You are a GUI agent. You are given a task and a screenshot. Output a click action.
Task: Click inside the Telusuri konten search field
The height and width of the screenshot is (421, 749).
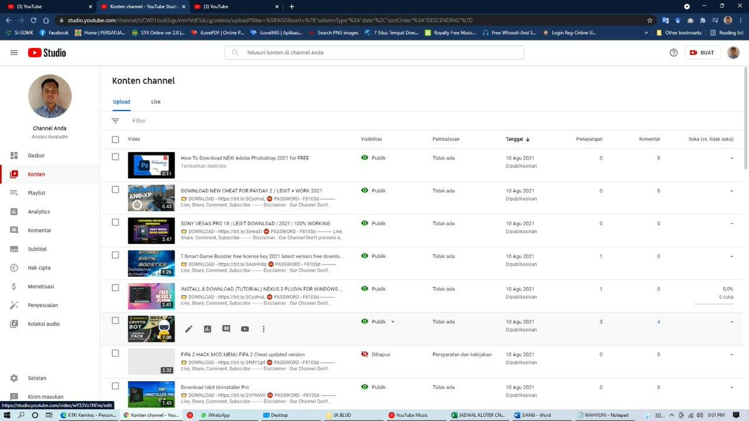(374, 53)
